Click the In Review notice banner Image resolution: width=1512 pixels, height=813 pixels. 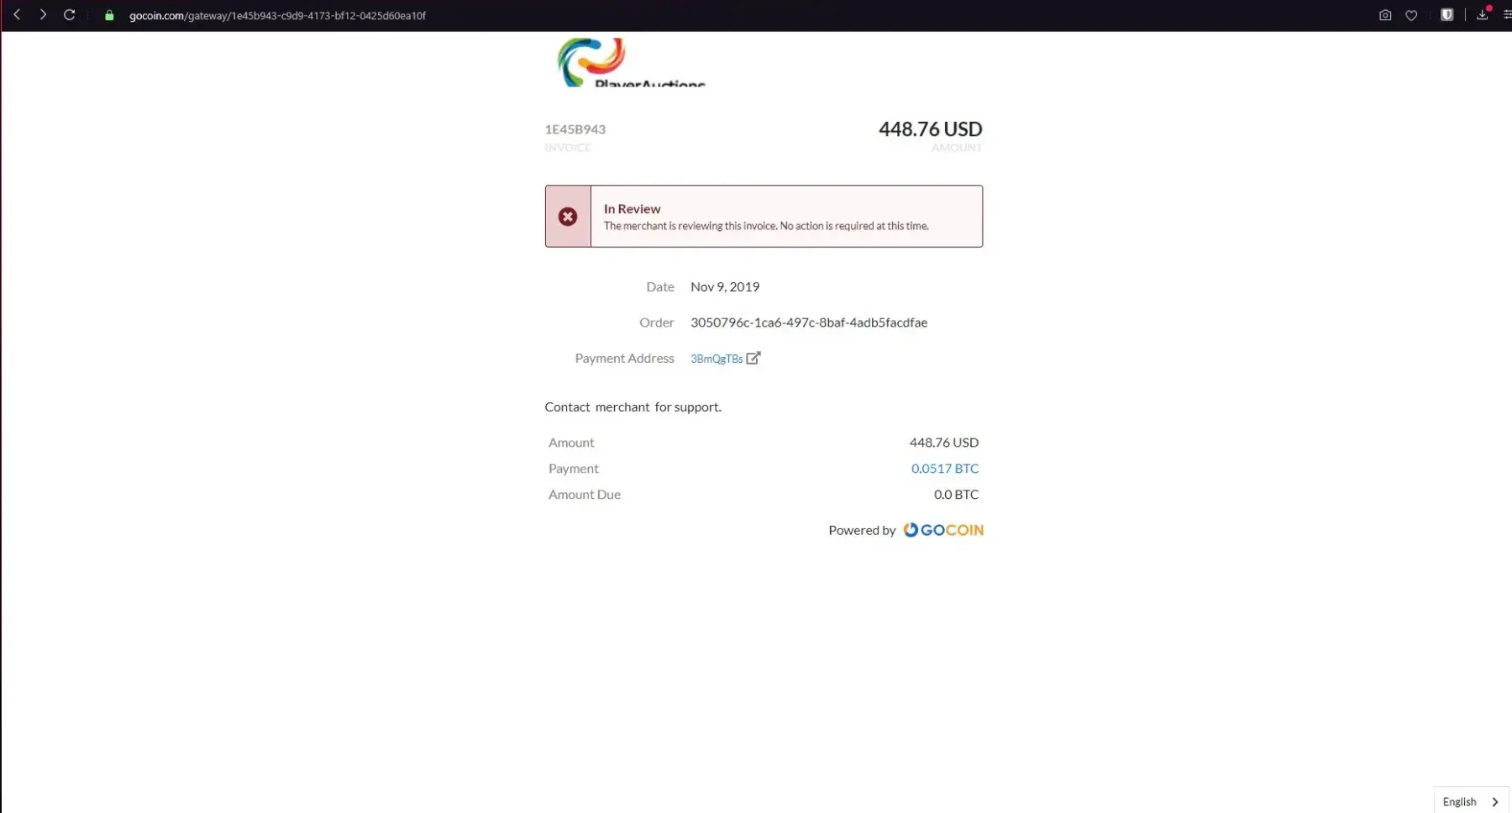point(764,217)
